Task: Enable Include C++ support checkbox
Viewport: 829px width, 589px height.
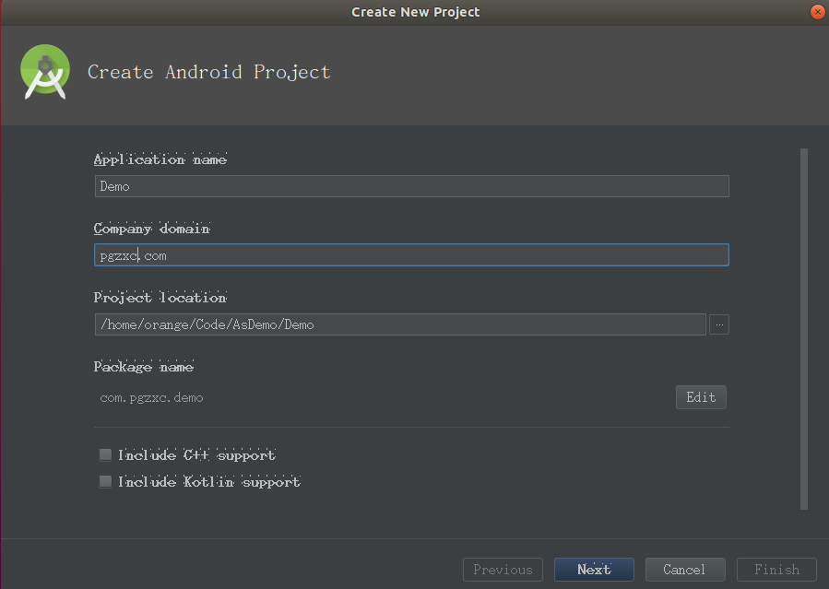Action: [x=105, y=454]
